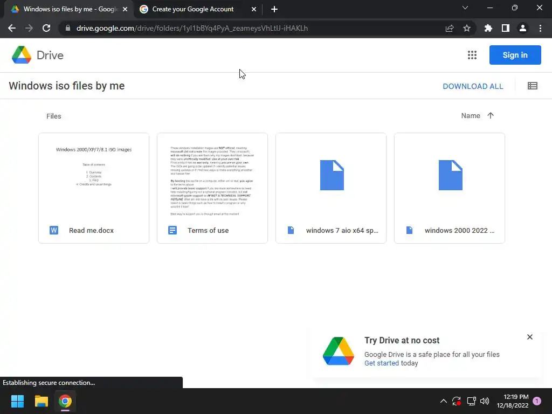Click the Sign in button
The height and width of the screenshot is (414, 552).
tap(515, 55)
